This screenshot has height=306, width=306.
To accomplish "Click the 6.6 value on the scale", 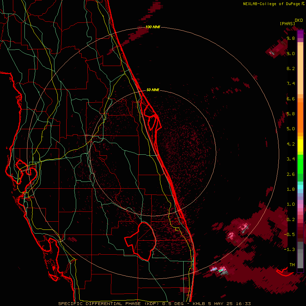I will [x=291, y=99].
